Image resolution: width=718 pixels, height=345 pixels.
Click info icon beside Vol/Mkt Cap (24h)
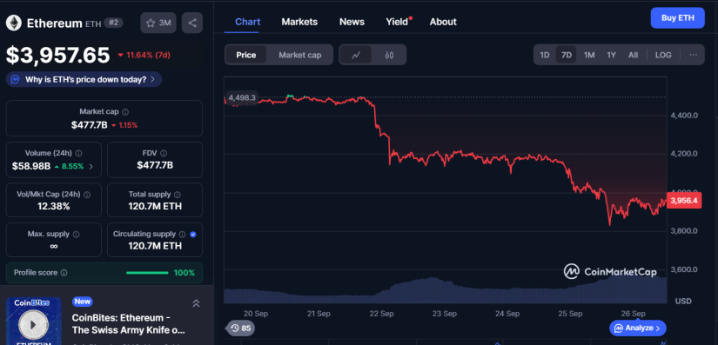click(x=87, y=194)
